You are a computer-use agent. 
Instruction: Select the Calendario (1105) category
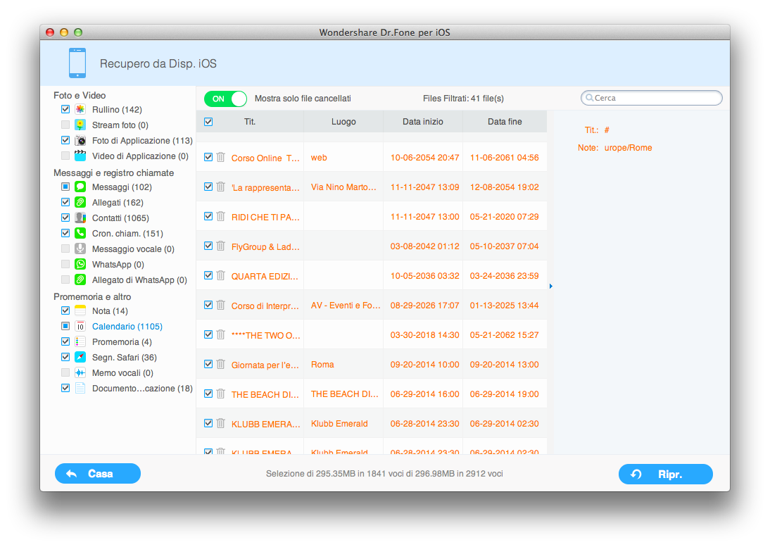(127, 327)
